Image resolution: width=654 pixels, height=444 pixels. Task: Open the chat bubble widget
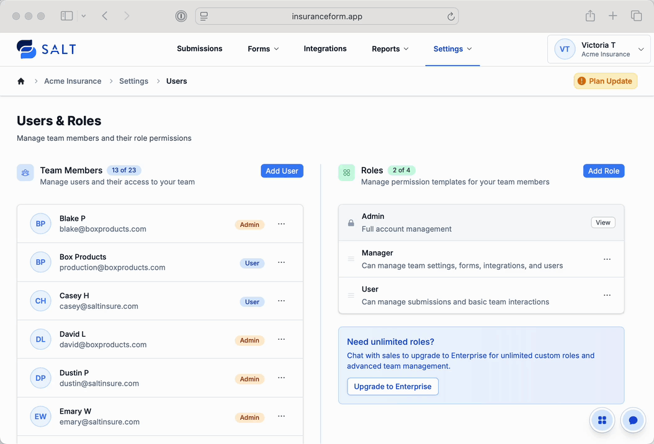coord(633,420)
